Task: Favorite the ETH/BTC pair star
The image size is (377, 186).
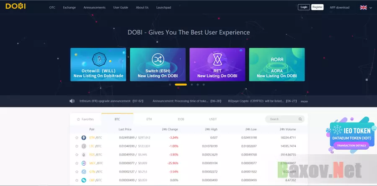Action: tap(77, 138)
